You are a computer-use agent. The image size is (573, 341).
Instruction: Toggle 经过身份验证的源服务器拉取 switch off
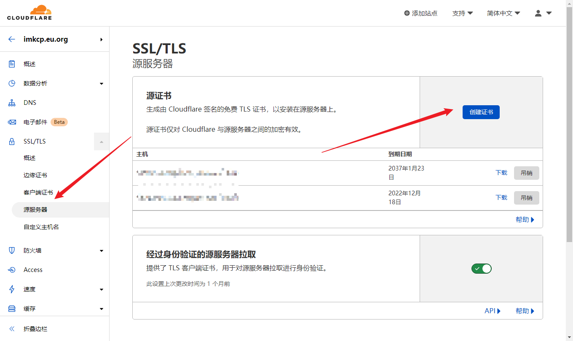(482, 269)
